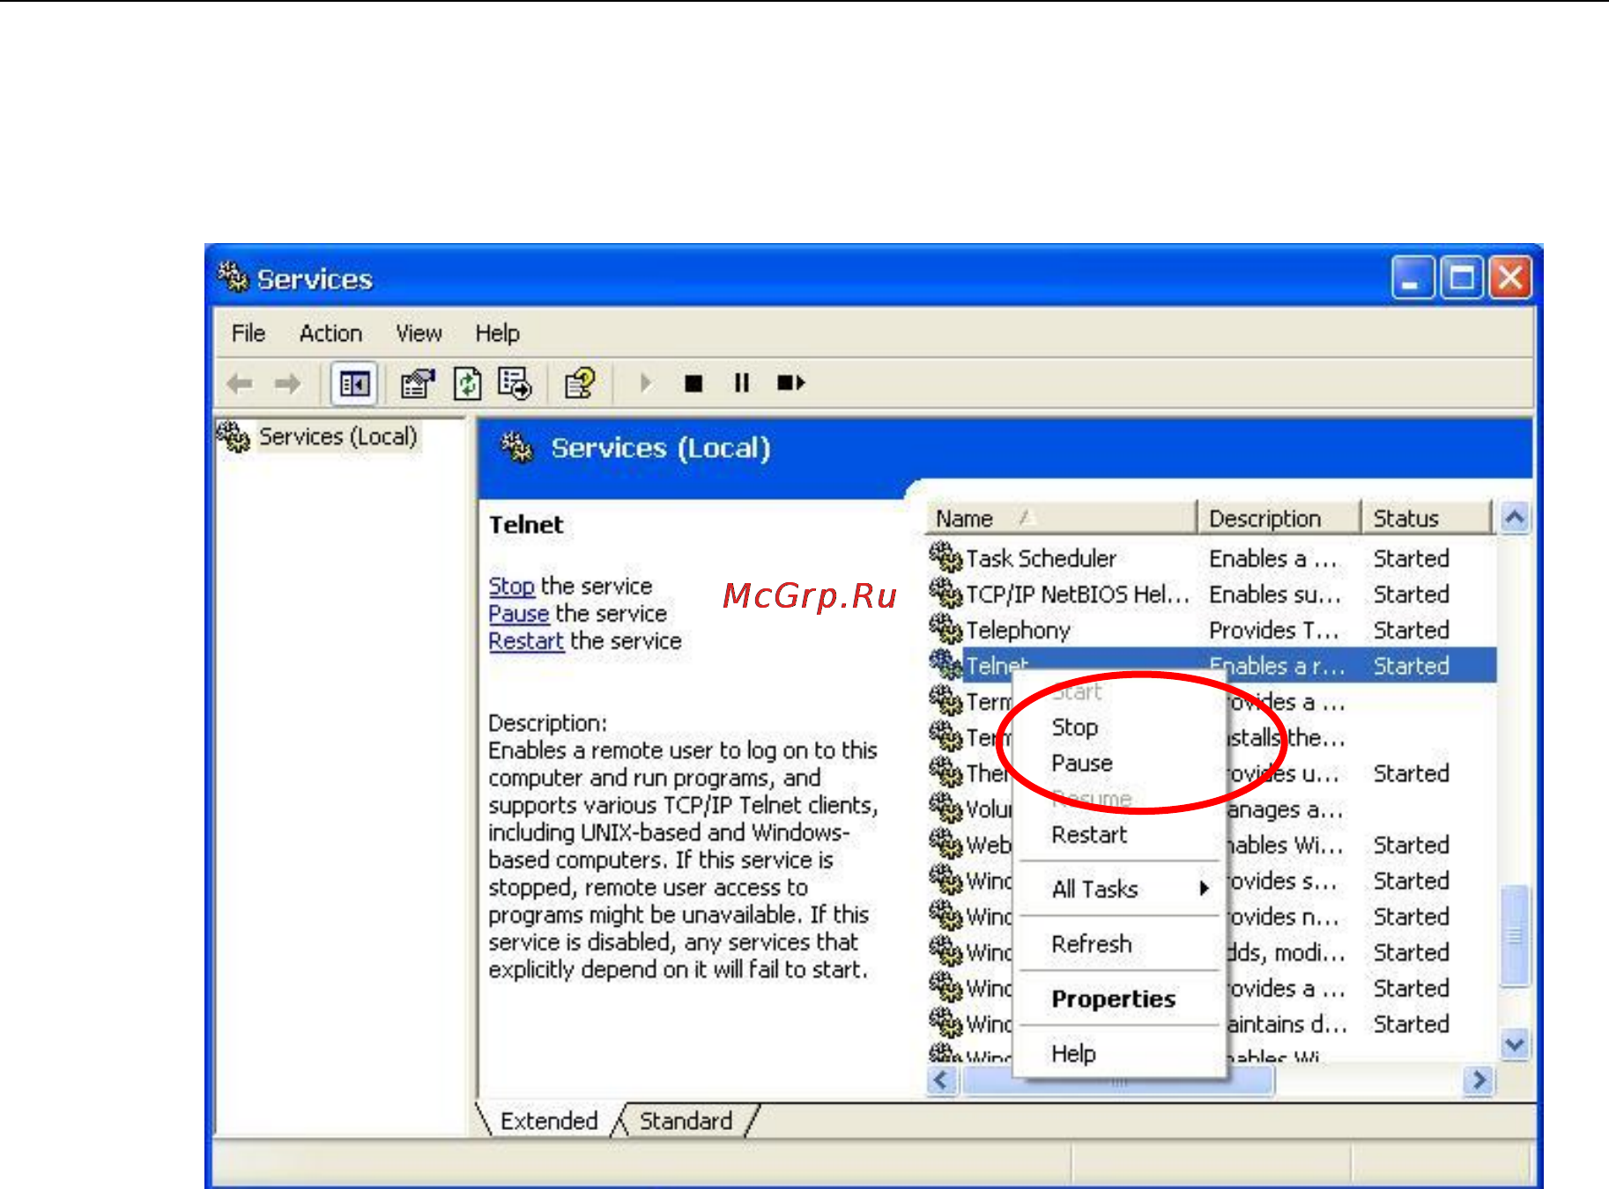Click the vertical scrollbar up arrow

pyautogui.click(x=1515, y=517)
